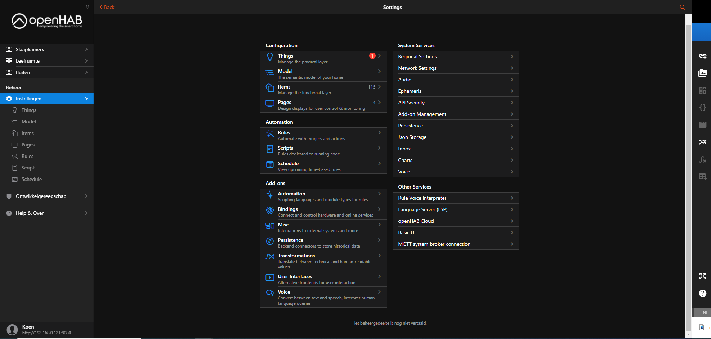Expand Help & Over chevron in sidebar
The width and height of the screenshot is (711, 339).
[86, 213]
